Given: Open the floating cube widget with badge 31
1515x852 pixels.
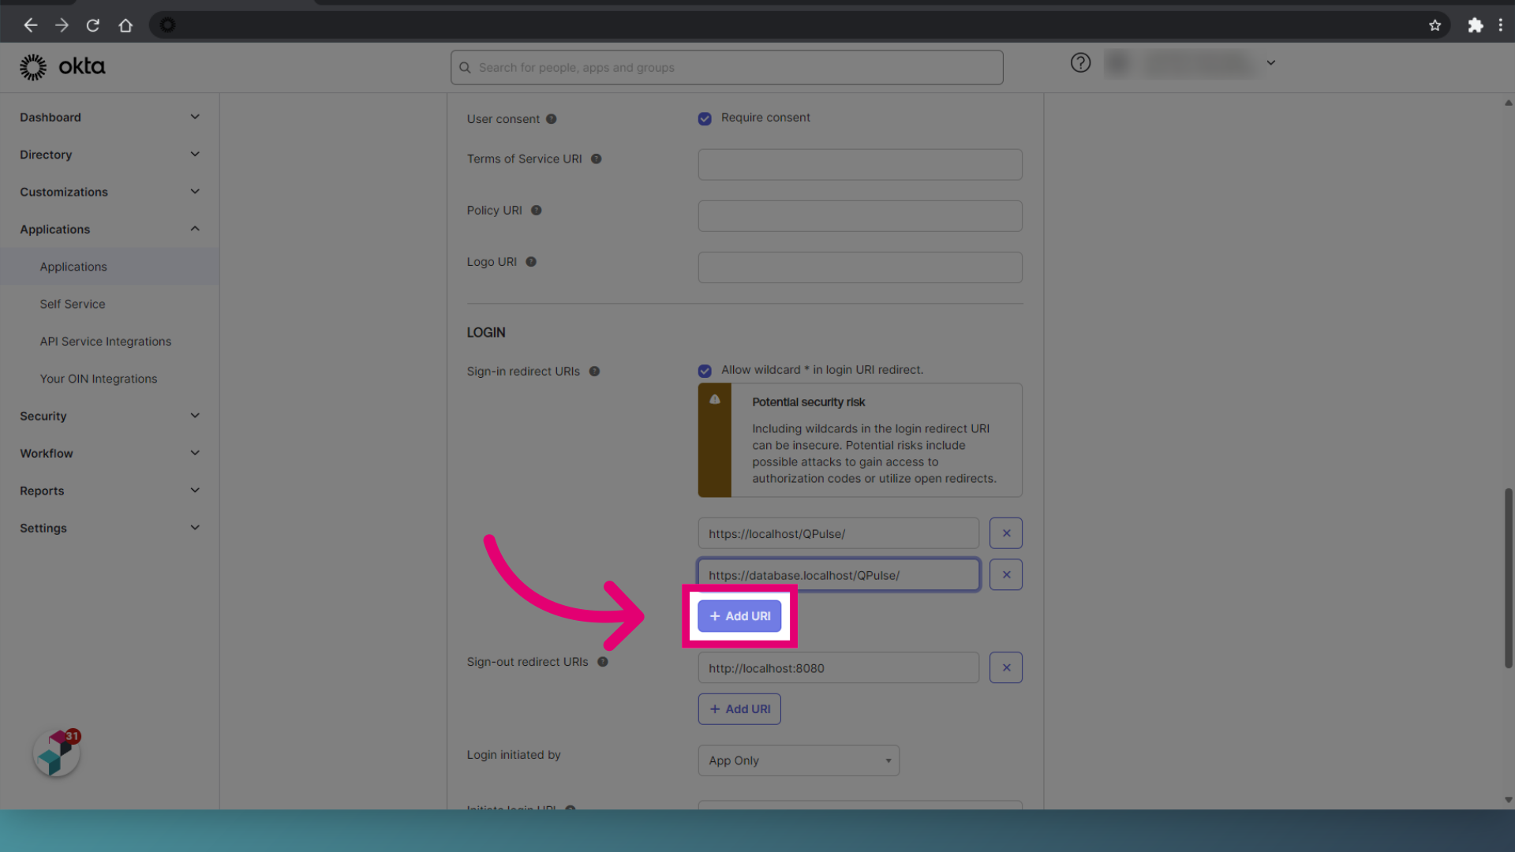Looking at the screenshot, I should (57, 753).
